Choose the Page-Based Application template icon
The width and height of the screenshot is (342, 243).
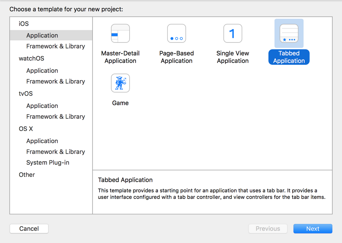tap(176, 33)
